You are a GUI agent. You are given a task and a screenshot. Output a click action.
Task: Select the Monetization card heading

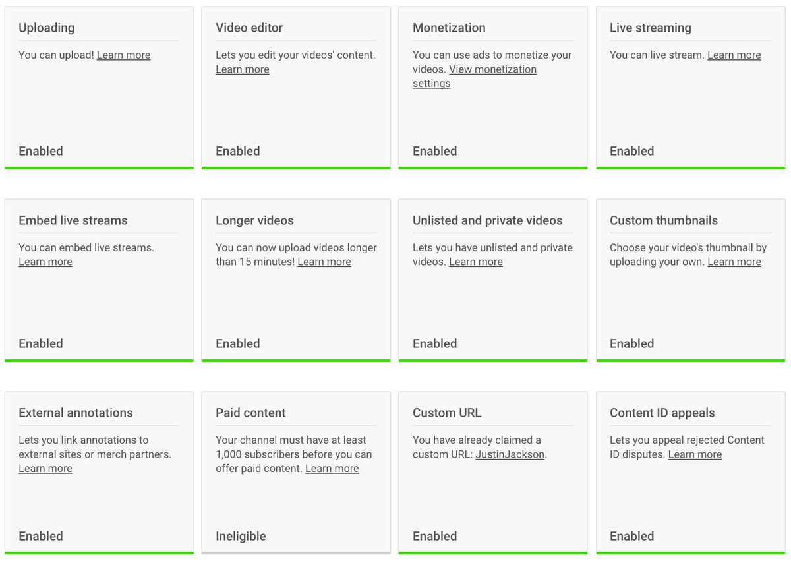[449, 28]
